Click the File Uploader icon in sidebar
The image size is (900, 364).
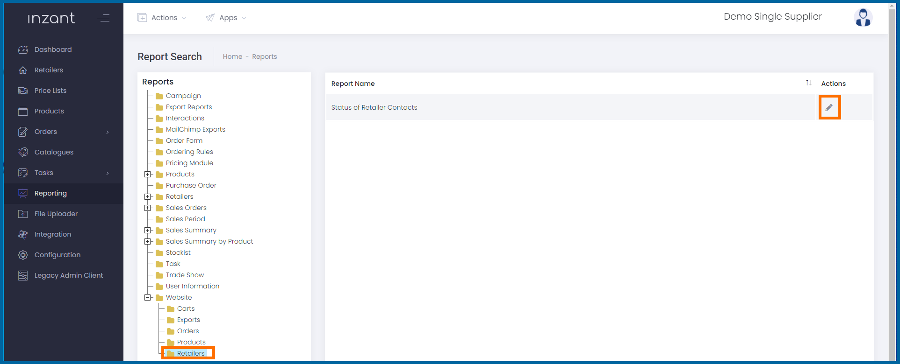23,214
